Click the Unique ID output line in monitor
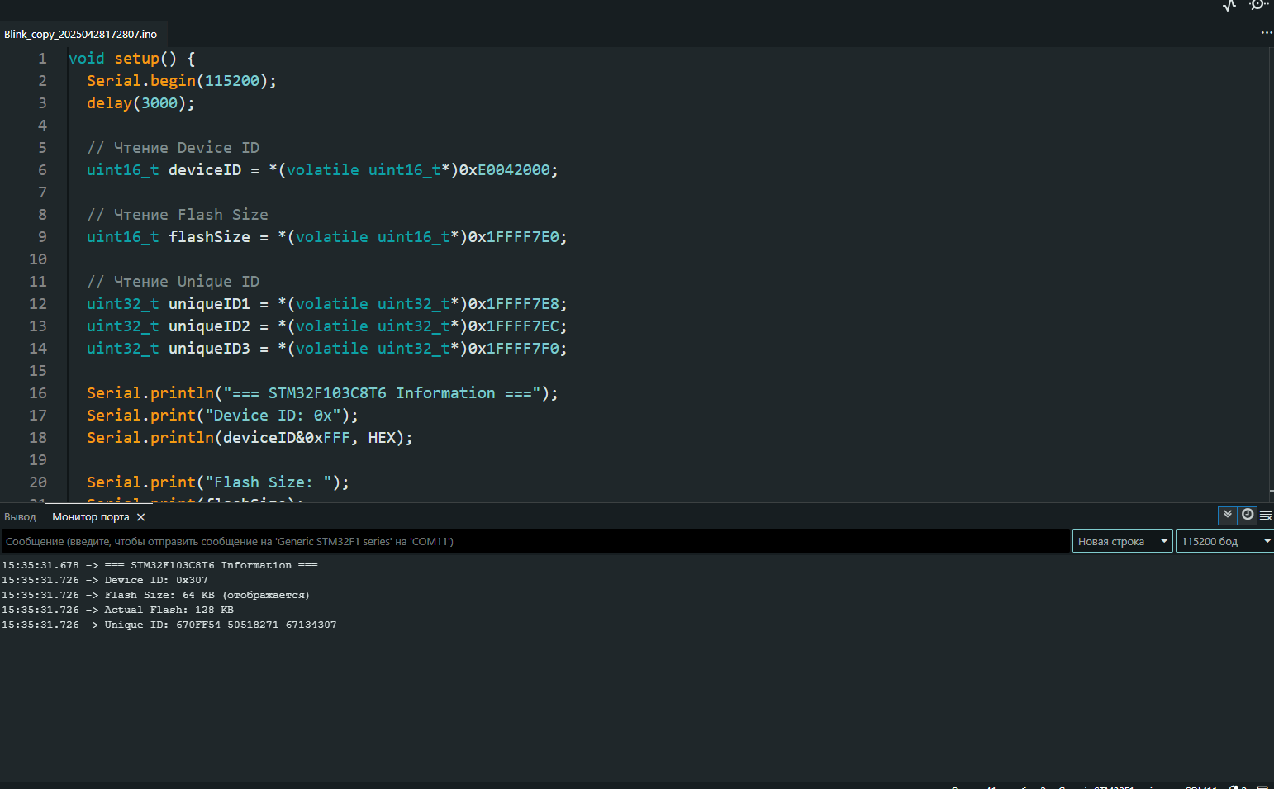Image resolution: width=1274 pixels, height=789 pixels. pos(169,625)
